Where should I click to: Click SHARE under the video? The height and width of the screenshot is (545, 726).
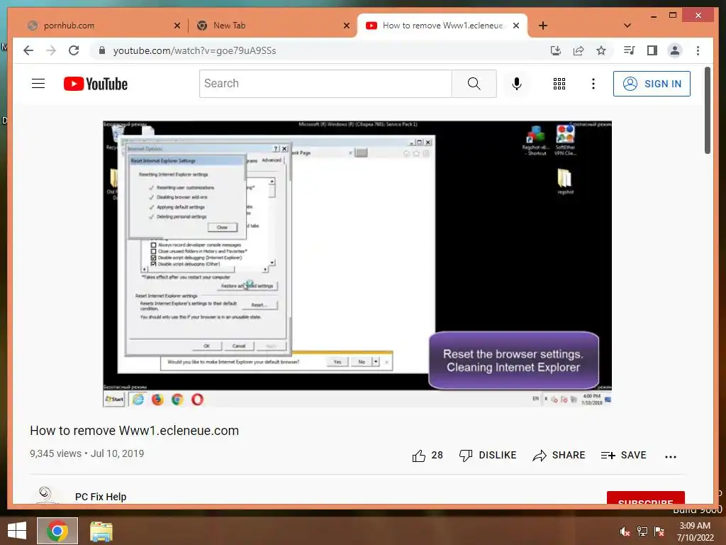[559, 456]
